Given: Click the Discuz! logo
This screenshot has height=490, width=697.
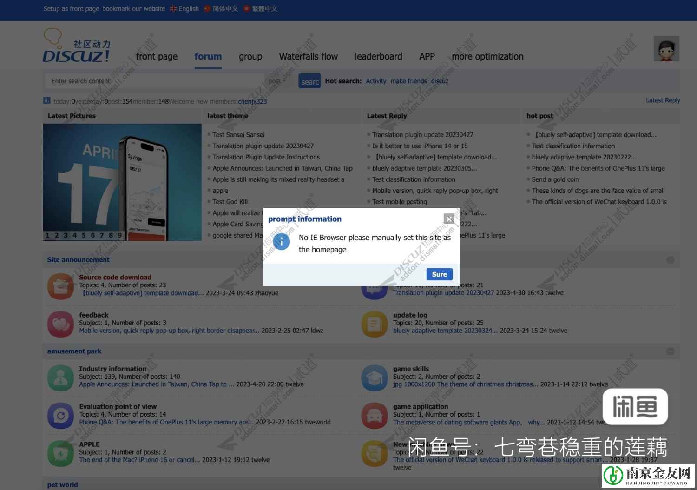Looking at the screenshot, I should click(x=77, y=46).
